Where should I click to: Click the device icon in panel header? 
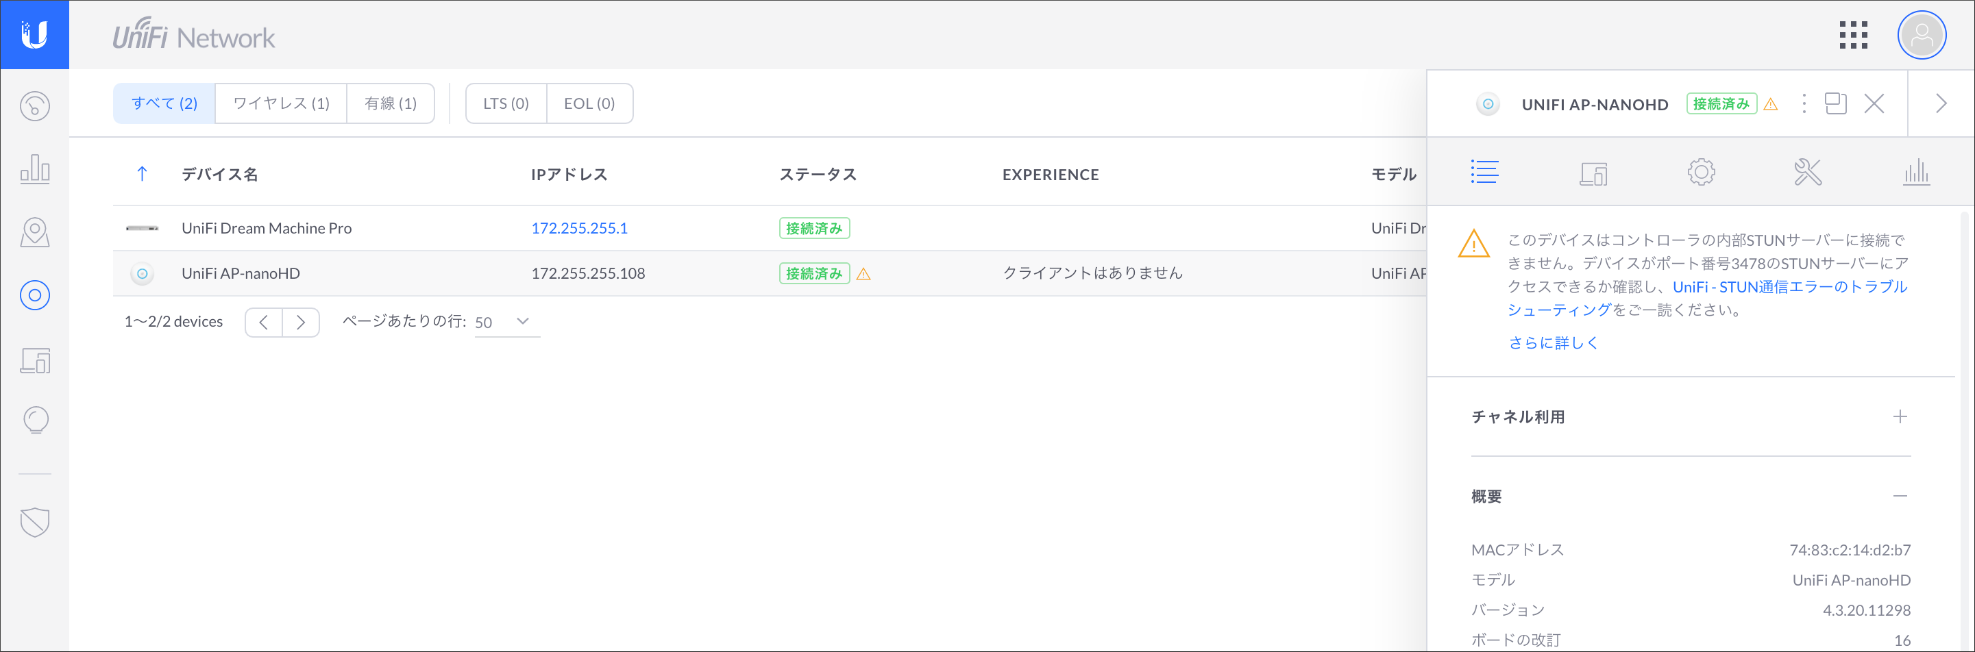[x=1487, y=103]
